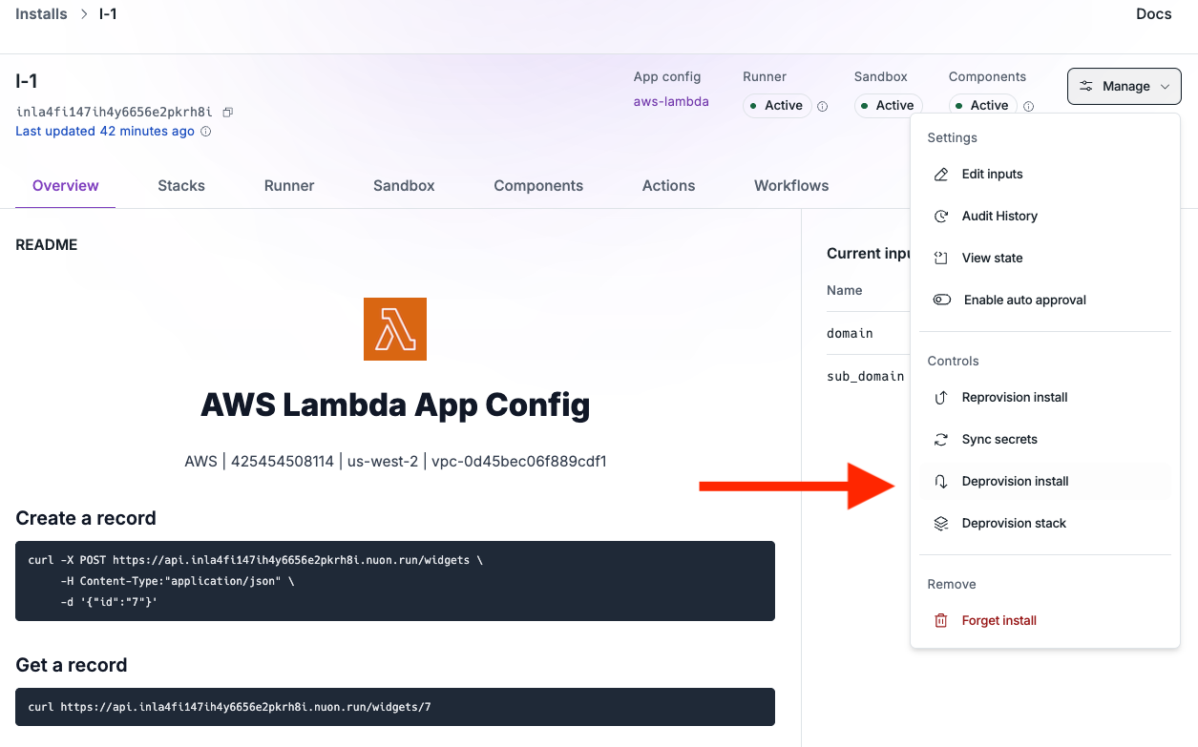Click the I-1 install title
This screenshot has height=747, width=1198.
[x=27, y=82]
